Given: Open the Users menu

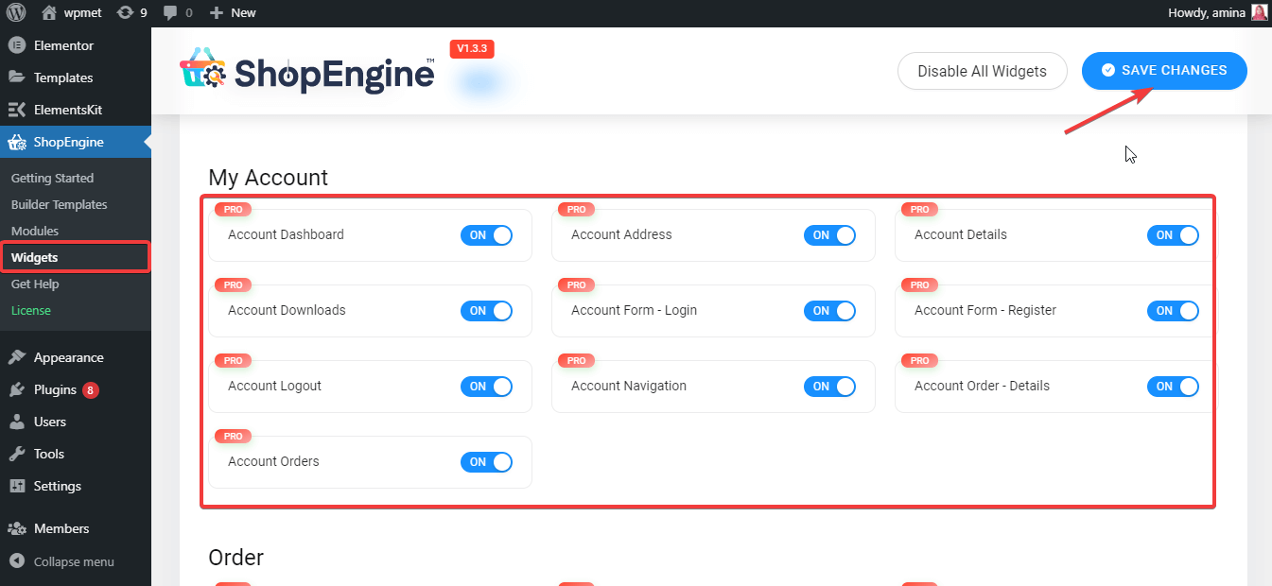Looking at the screenshot, I should tap(76, 422).
